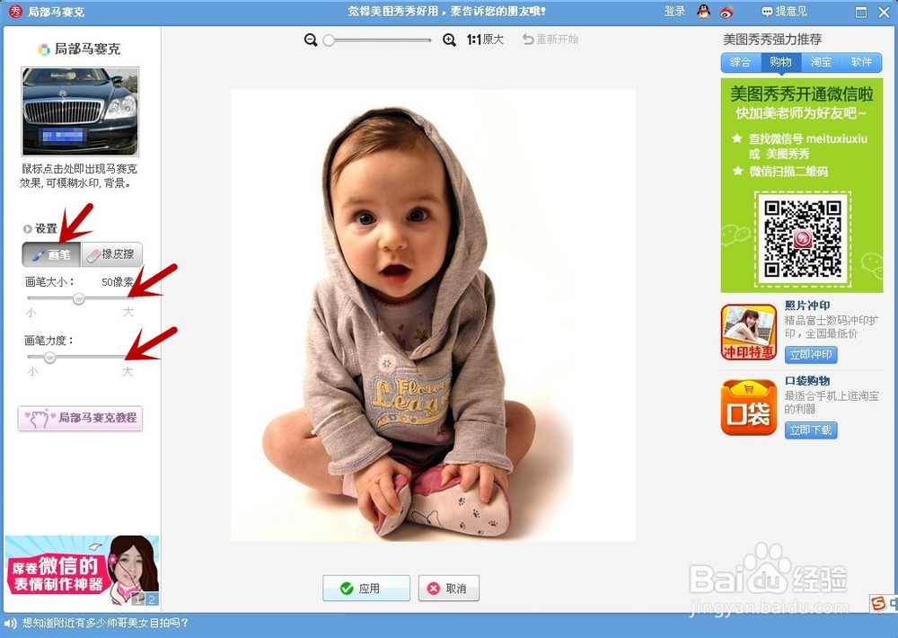Click the Weibo login icon
This screenshot has width=898, height=638.
(726, 12)
